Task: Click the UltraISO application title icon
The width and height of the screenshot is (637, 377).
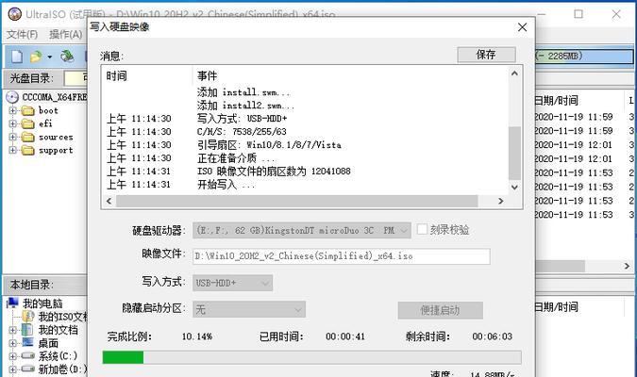Action: coord(14,14)
